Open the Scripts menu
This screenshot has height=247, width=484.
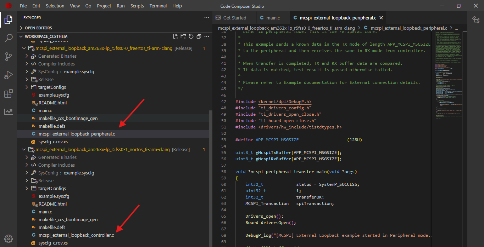pos(137,6)
